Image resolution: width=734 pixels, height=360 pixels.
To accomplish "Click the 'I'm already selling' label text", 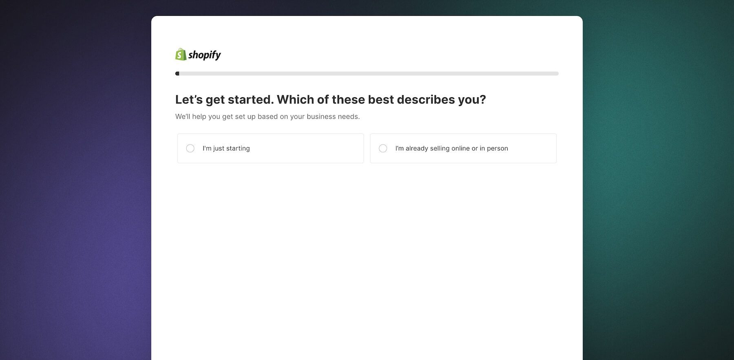I will tap(451, 148).
